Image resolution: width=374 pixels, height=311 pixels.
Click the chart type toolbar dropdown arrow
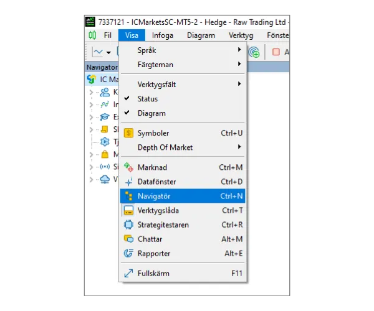click(x=108, y=52)
